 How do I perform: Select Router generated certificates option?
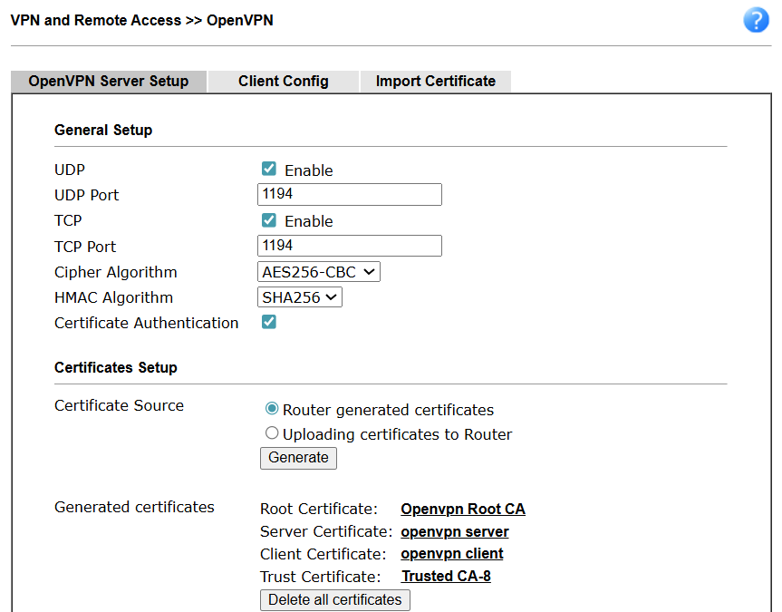(272, 409)
